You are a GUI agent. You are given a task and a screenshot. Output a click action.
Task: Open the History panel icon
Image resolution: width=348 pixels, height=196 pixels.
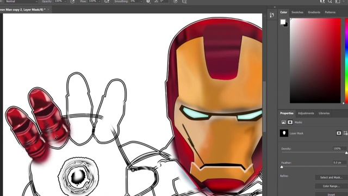click(272, 15)
